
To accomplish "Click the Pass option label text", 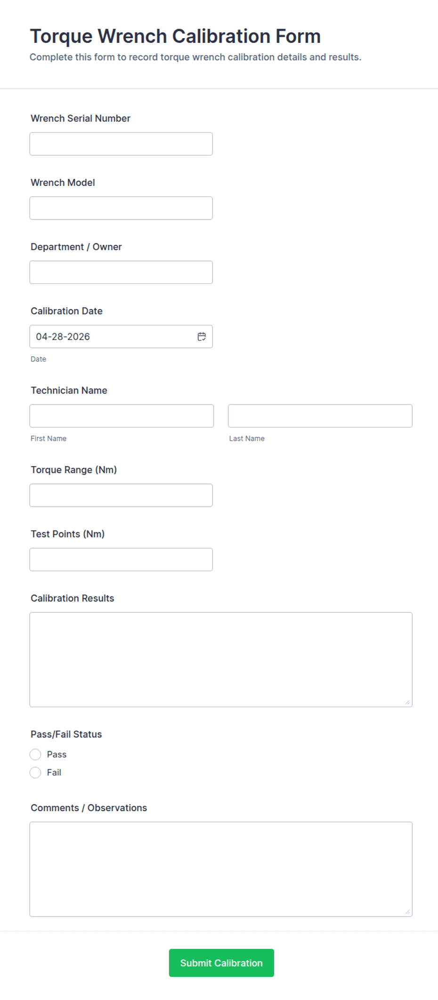I will point(57,755).
